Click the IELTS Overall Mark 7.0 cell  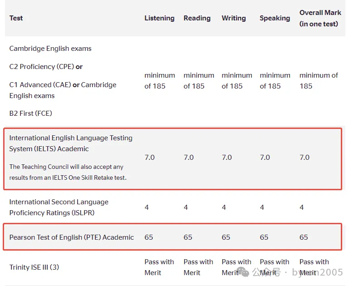point(305,158)
